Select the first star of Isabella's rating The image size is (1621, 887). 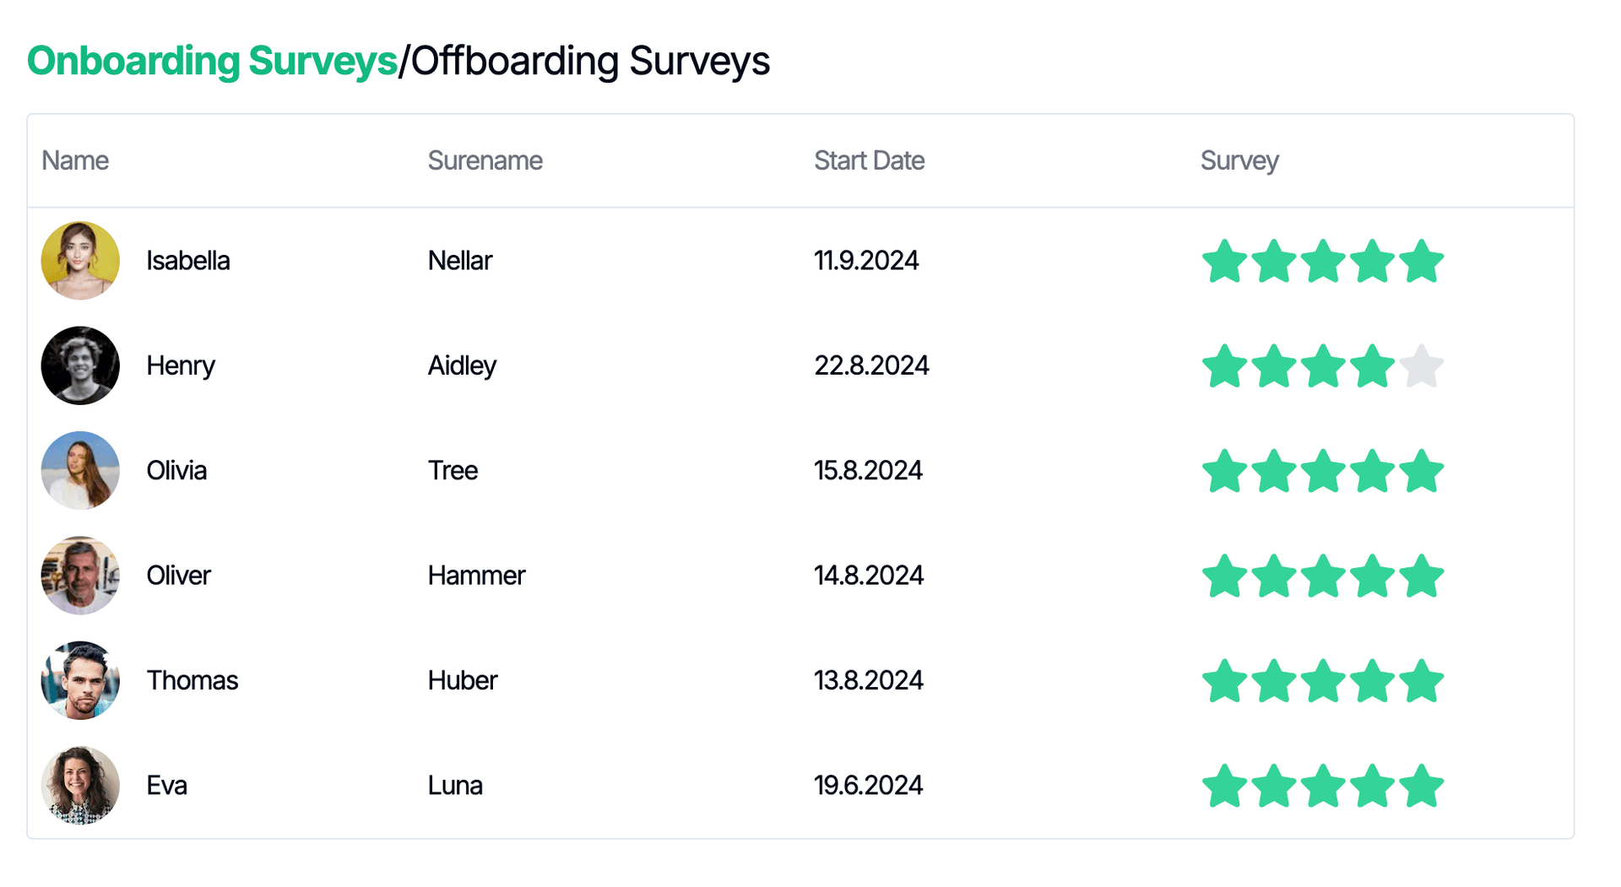pos(1225,260)
